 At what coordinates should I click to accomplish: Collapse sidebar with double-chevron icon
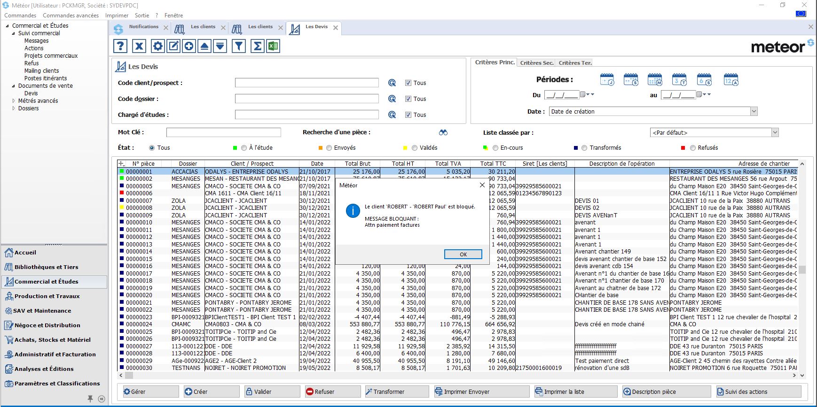point(102,399)
